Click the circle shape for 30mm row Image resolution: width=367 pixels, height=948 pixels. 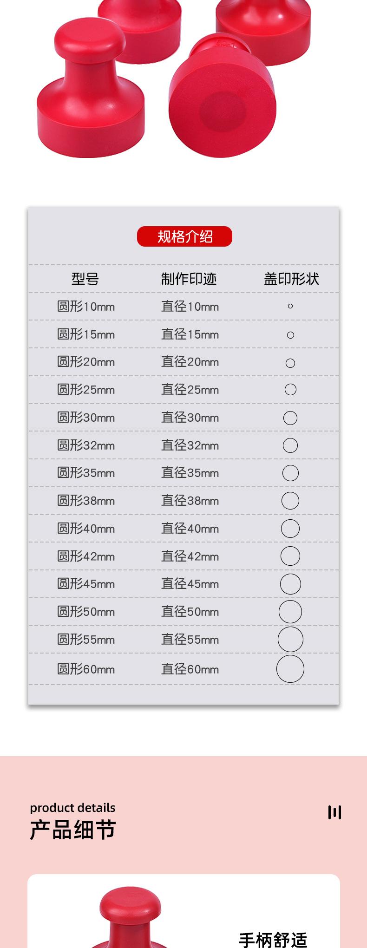click(290, 418)
